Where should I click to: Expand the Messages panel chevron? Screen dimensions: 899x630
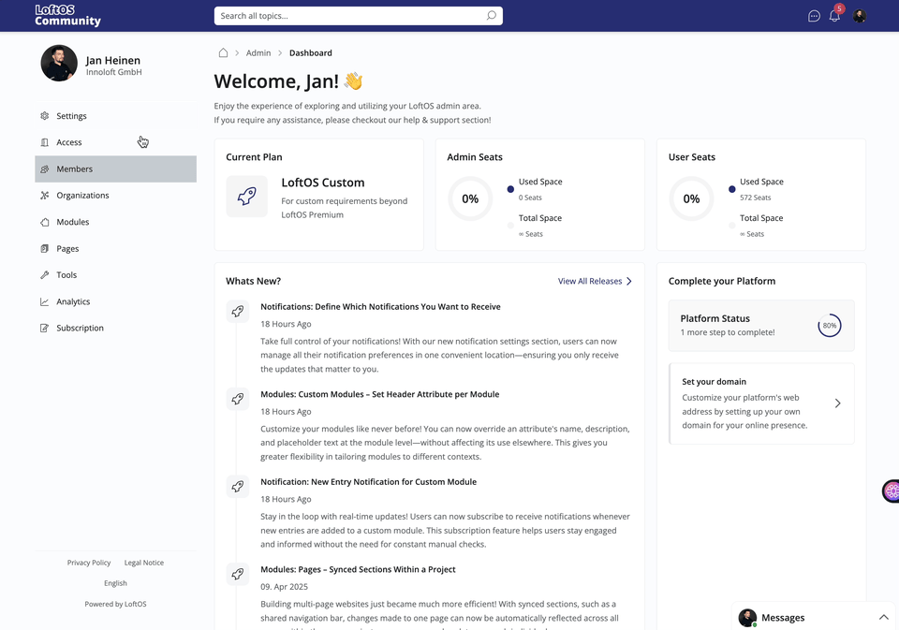(x=883, y=618)
